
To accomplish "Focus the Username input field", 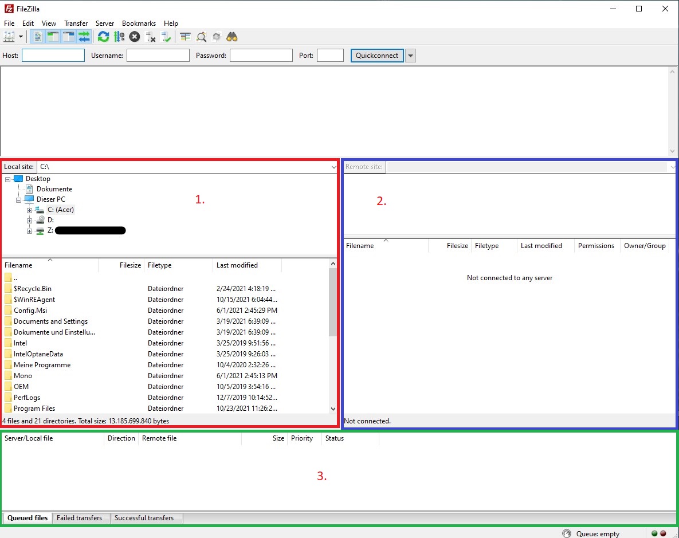I will [x=158, y=56].
